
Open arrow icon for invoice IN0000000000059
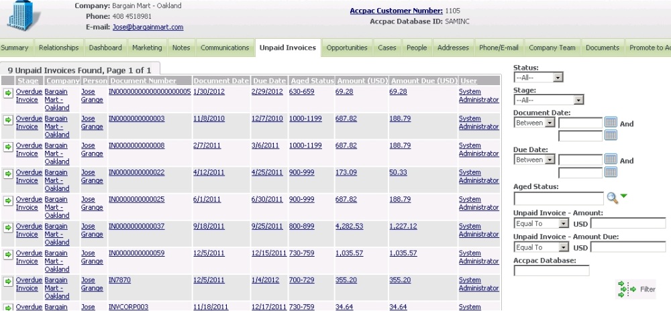7,255
